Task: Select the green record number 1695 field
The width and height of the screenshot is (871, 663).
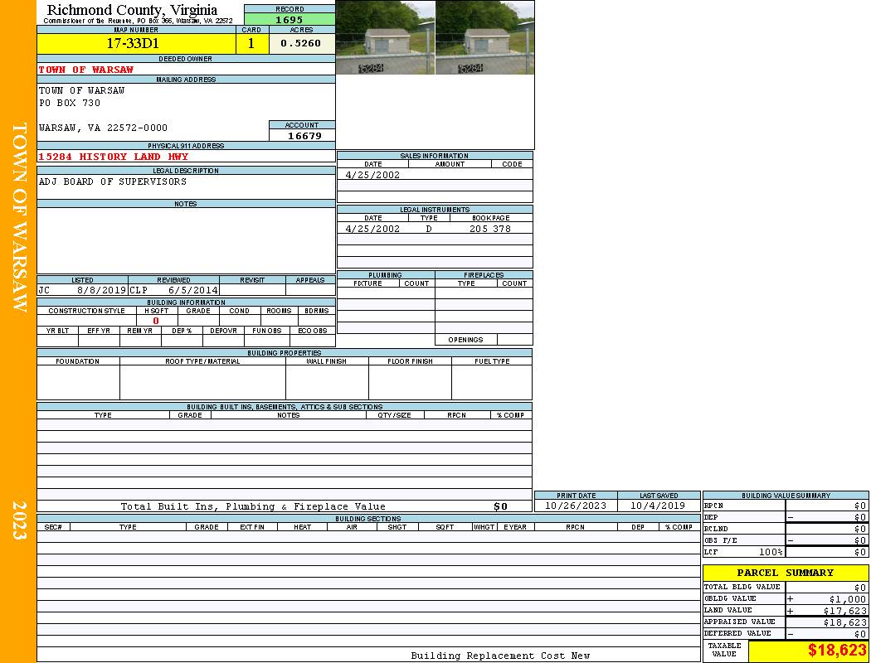Action: pyautogui.click(x=290, y=19)
